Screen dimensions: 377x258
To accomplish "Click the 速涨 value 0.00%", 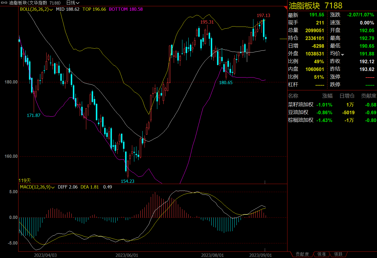I will click(367, 23).
